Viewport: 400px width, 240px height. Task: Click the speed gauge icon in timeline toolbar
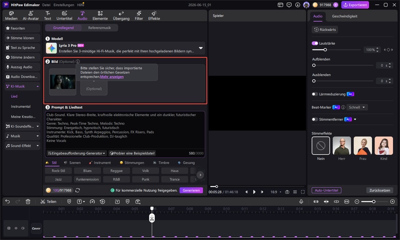(92, 201)
